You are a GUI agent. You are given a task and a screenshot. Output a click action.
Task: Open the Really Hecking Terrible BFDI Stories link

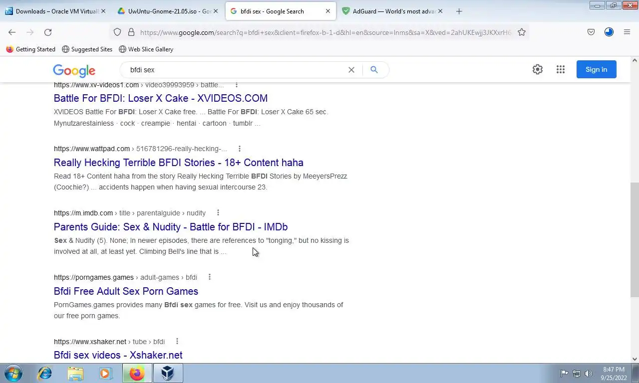[x=178, y=163]
